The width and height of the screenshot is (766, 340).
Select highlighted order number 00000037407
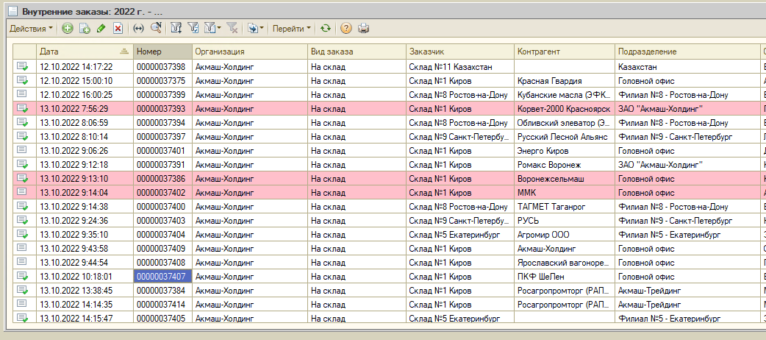[162, 277]
